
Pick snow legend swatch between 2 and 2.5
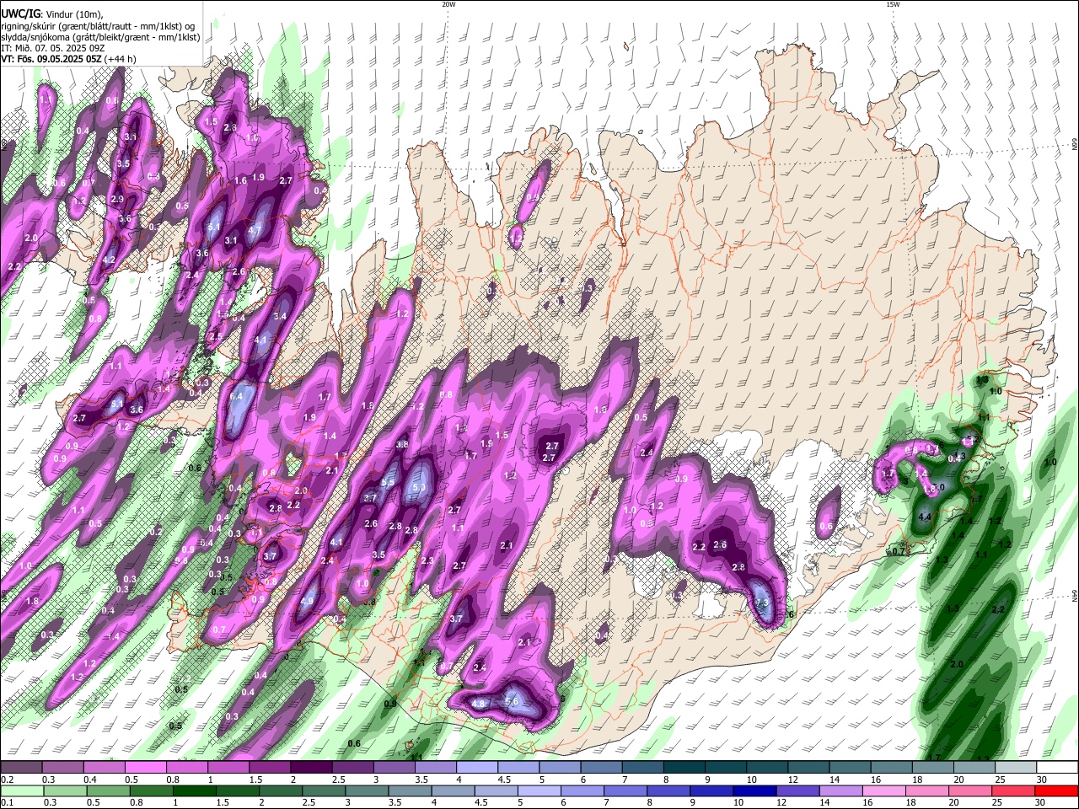(311, 768)
